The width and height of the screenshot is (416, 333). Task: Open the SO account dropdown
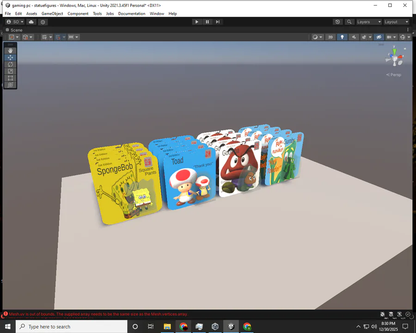[15, 22]
